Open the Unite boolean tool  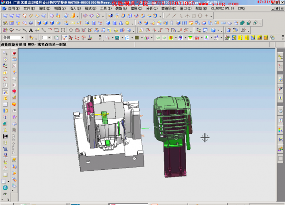click(x=242, y=23)
